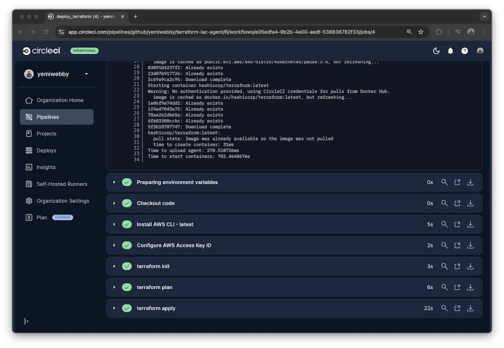Download logs for the terraform init step

click(x=470, y=266)
